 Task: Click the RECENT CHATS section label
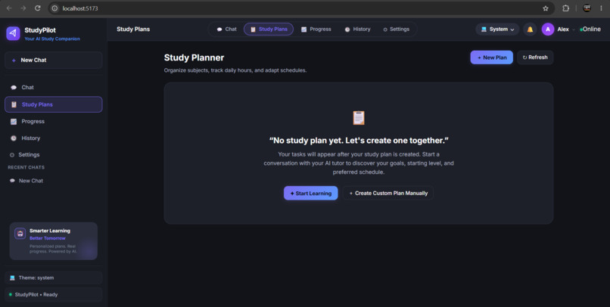click(x=26, y=168)
